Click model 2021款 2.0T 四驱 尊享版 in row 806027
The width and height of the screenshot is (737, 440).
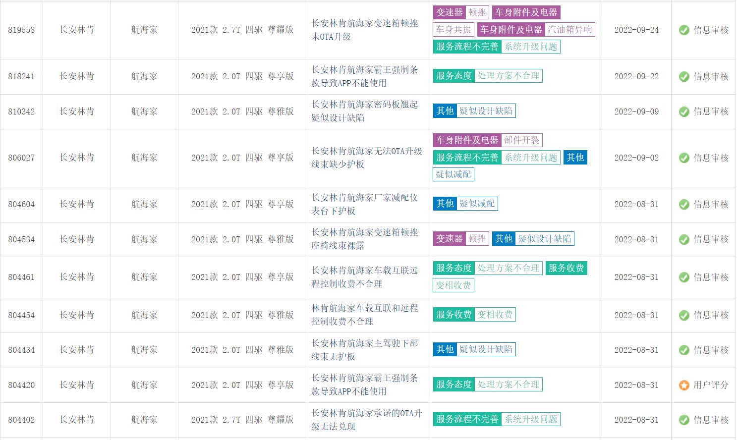coord(242,158)
